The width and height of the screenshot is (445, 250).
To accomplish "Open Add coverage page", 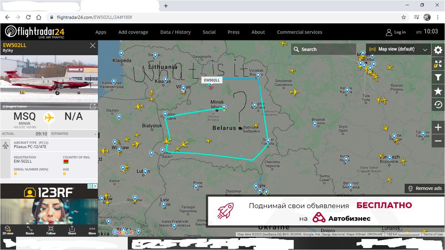I will coord(133,32).
